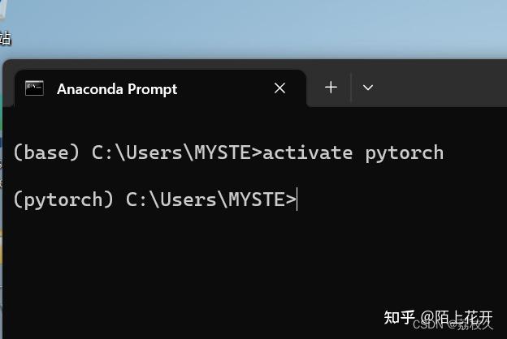
Task: Select the Anaconda Prompt tab title
Action: pos(117,89)
